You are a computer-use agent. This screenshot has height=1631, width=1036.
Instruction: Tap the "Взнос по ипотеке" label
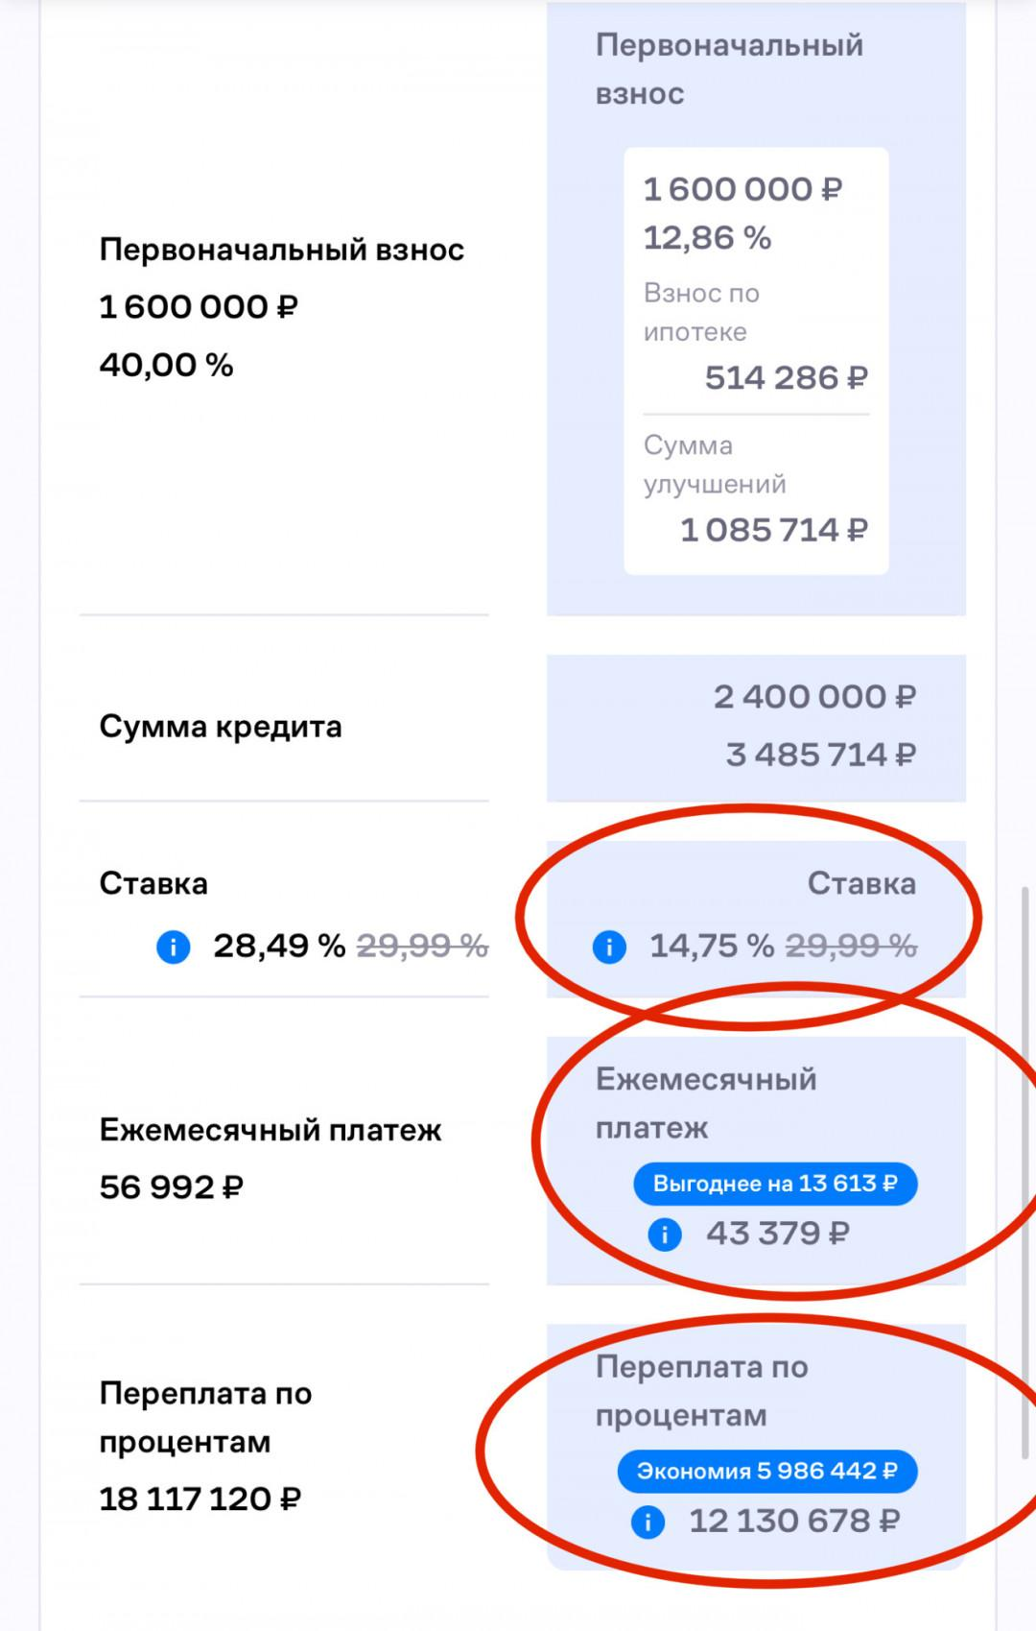(701, 312)
